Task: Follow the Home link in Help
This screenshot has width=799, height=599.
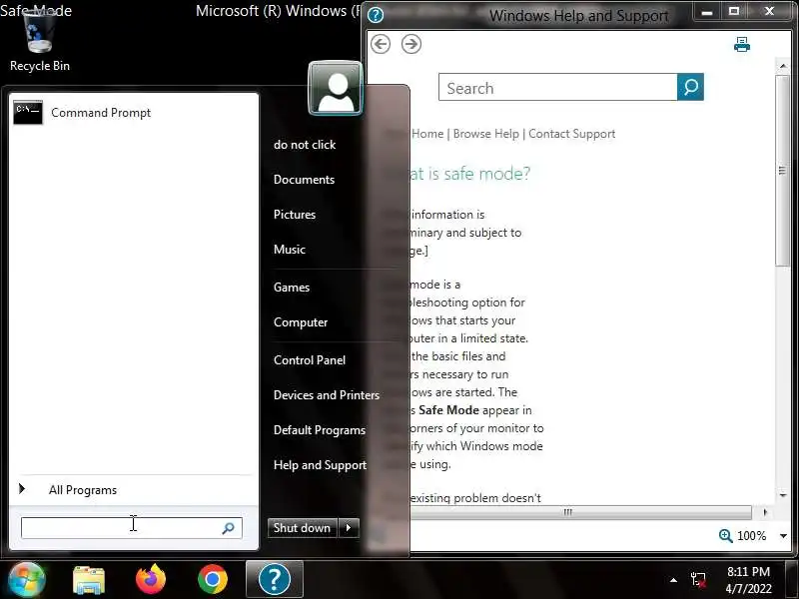Action: pyautogui.click(x=427, y=134)
